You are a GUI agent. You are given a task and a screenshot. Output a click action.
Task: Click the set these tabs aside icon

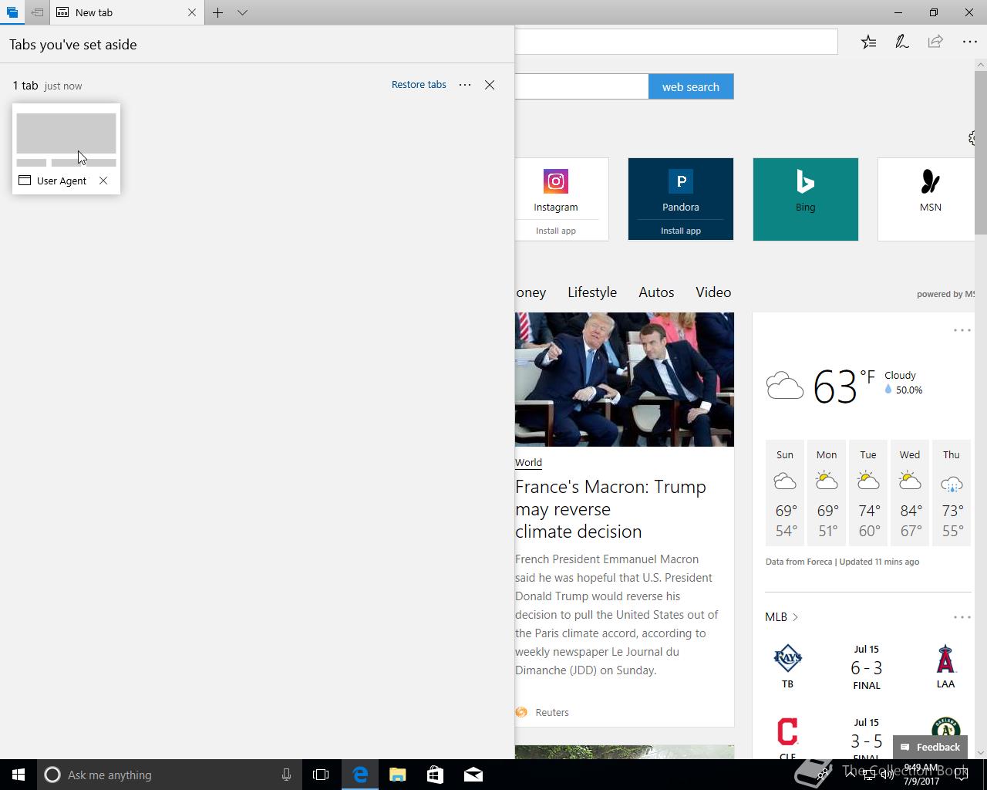(36, 12)
